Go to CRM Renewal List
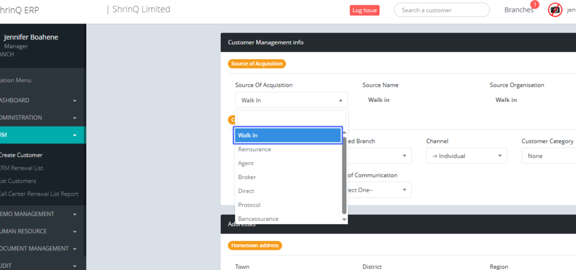The width and height of the screenshot is (576, 270). click(22, 168)
